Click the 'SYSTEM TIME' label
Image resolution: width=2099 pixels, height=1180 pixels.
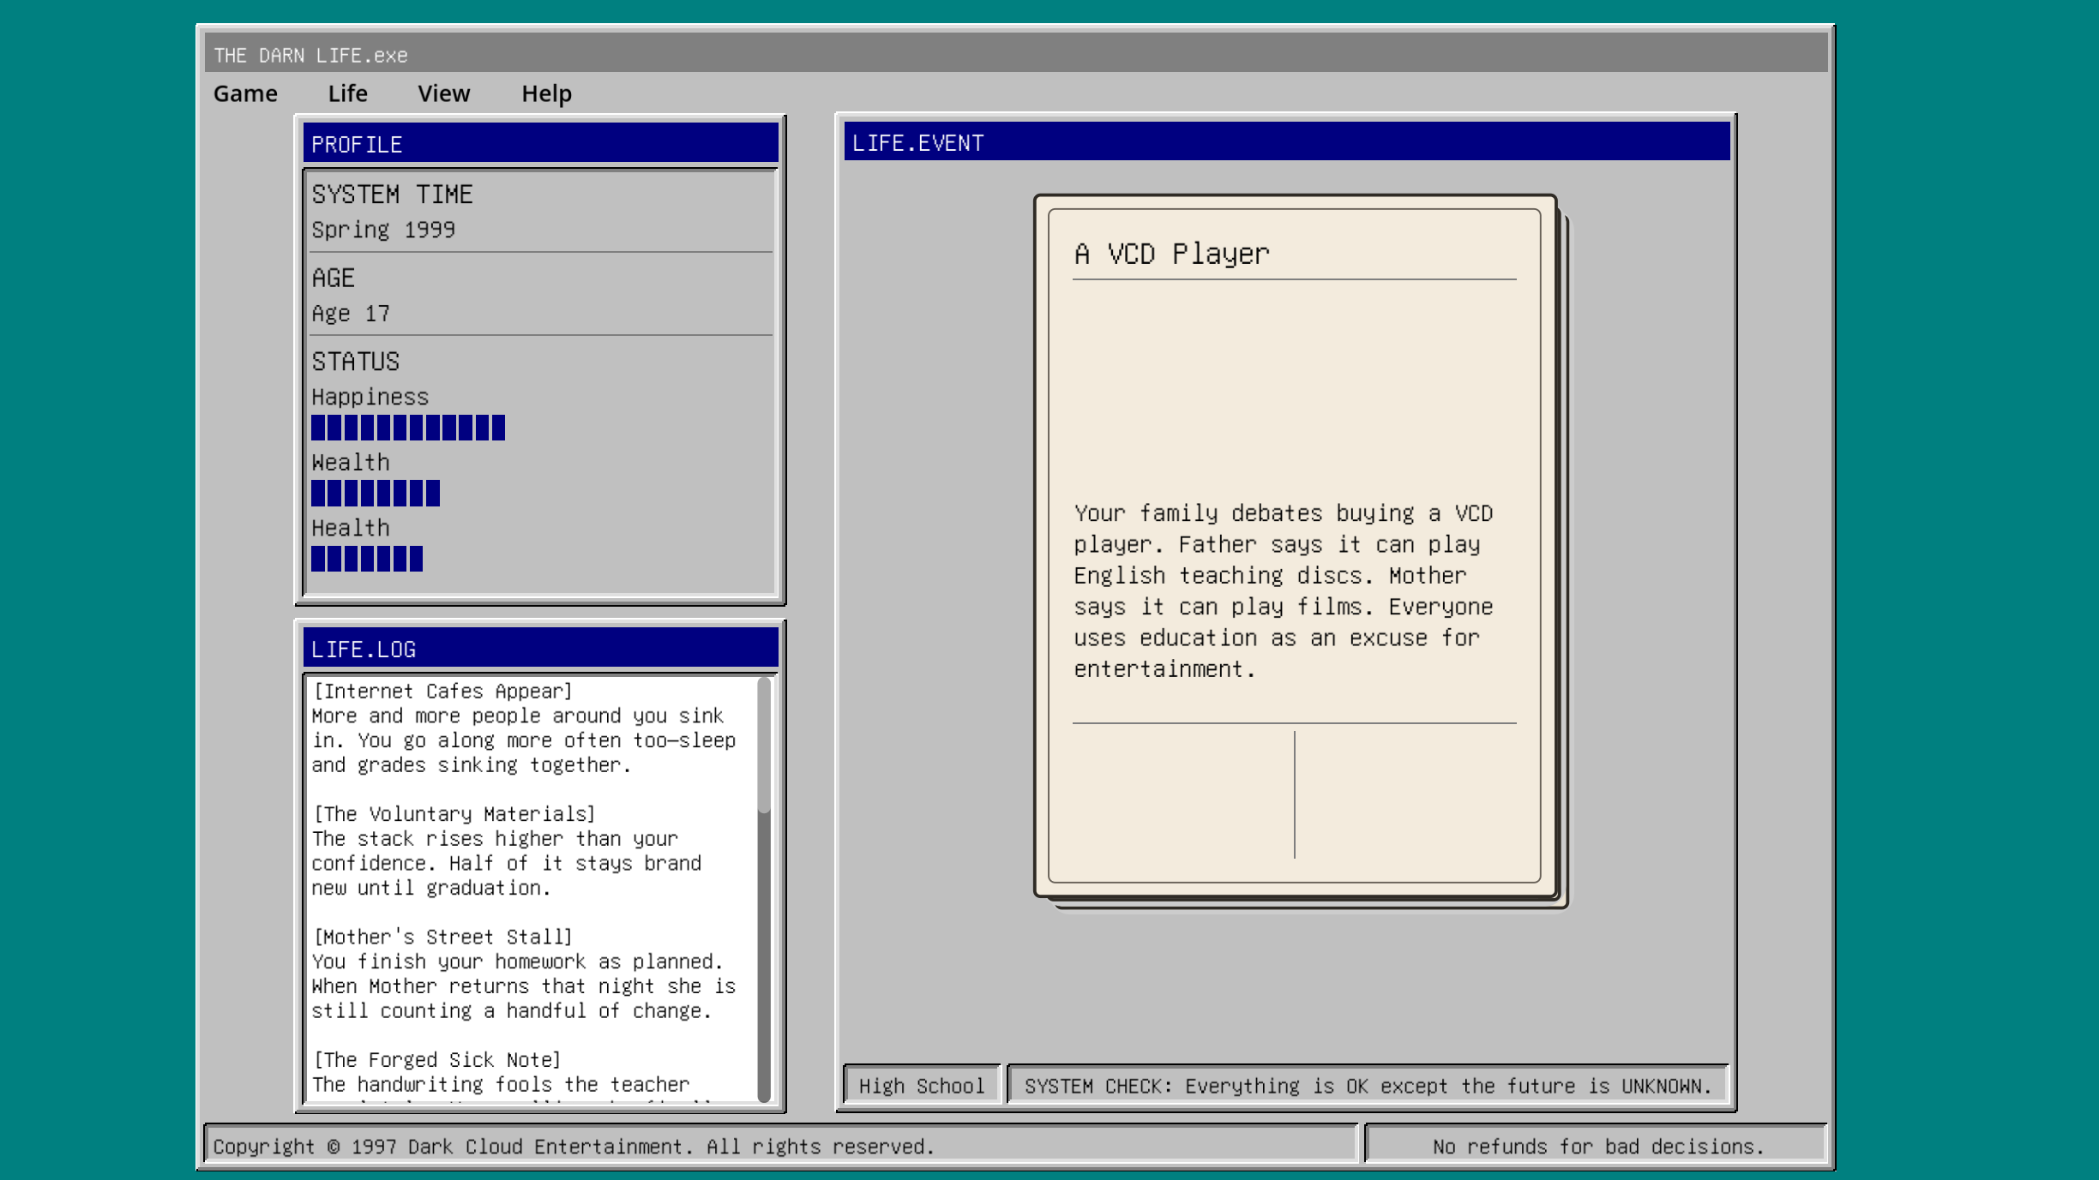click(x=392, y=195)
